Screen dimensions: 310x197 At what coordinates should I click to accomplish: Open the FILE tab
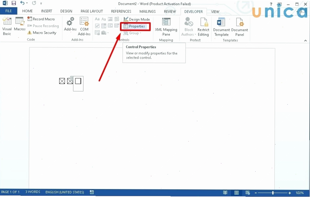tap(9, 11)
